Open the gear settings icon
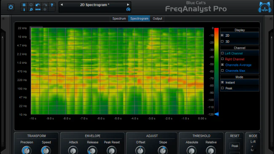 [x=31, y=5]
